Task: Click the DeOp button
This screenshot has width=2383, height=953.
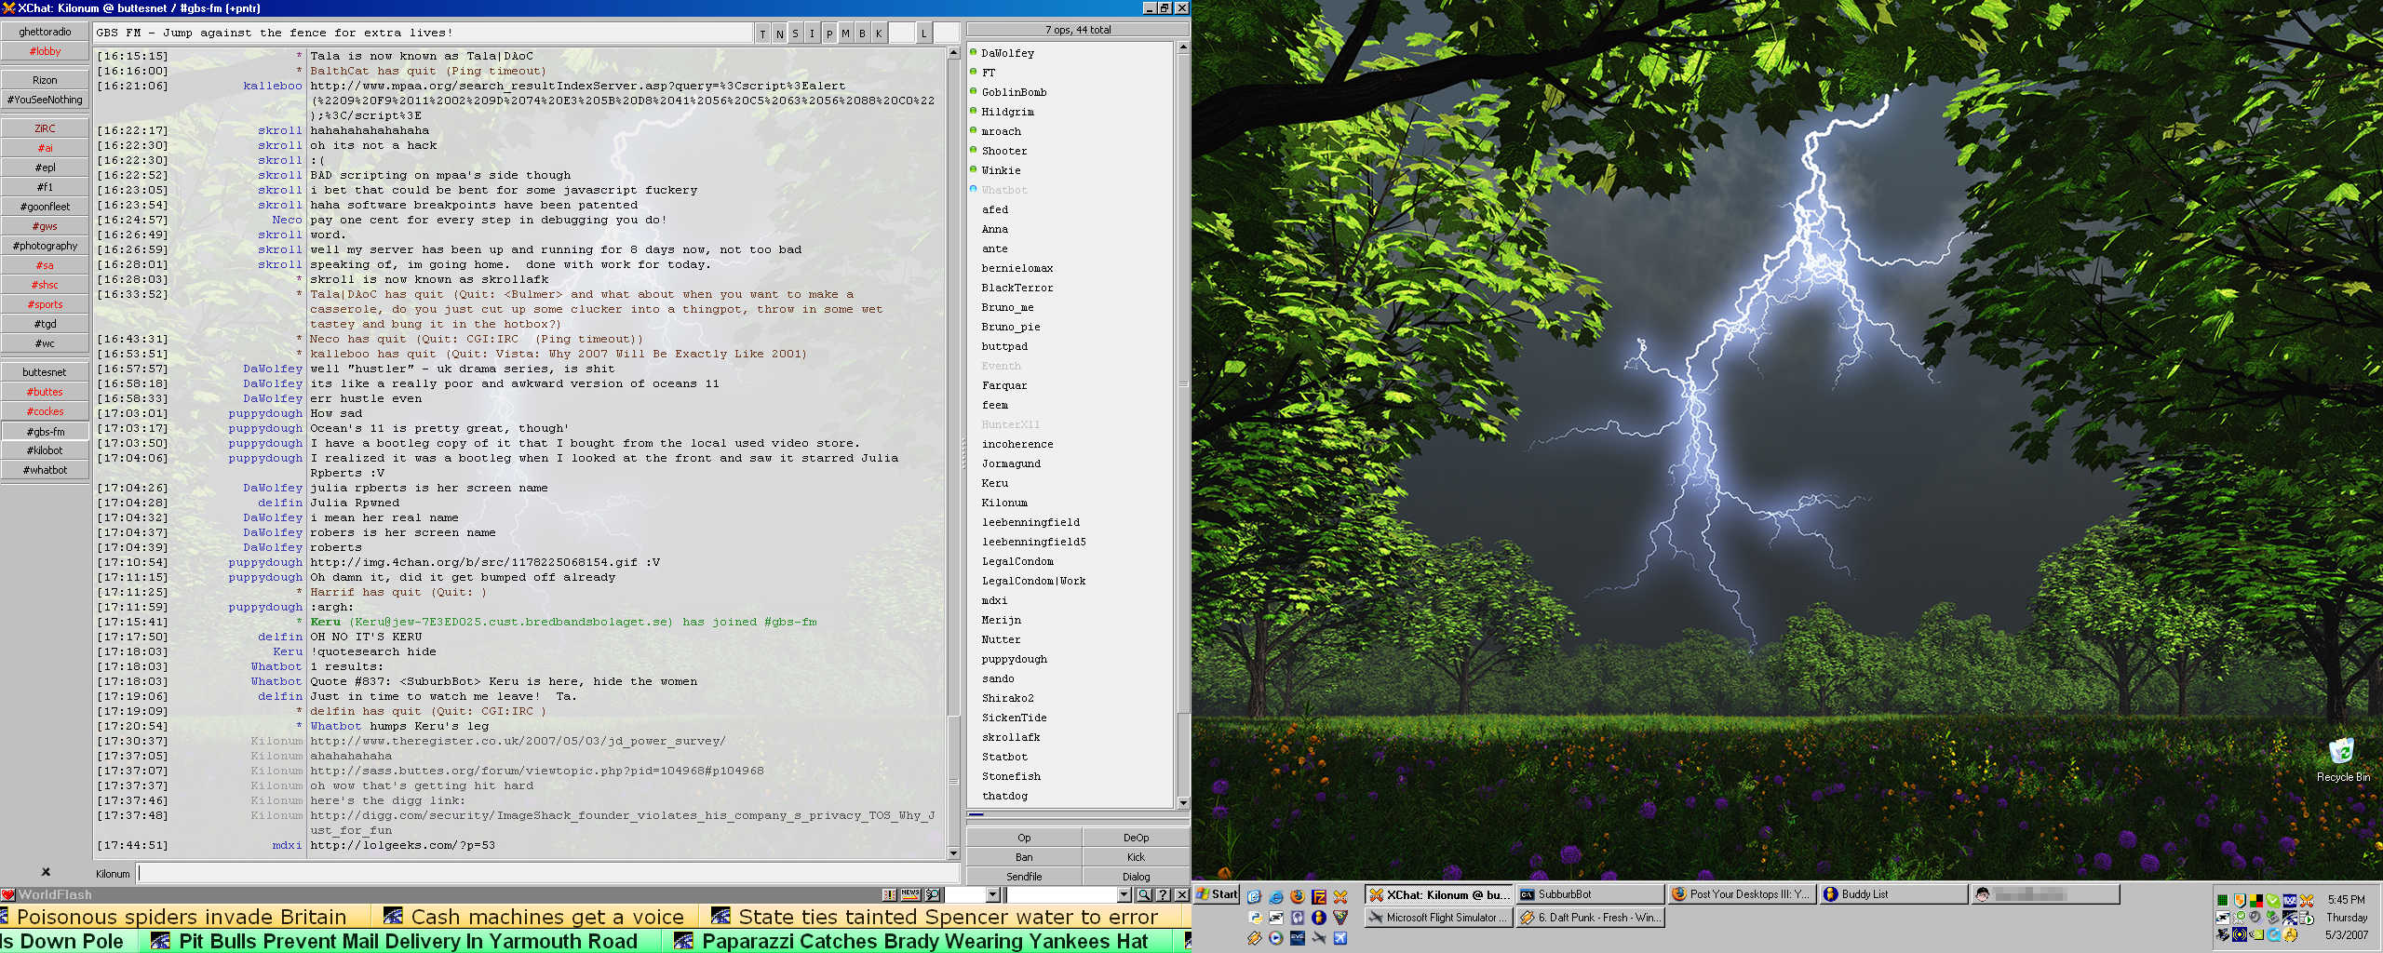Action: [x=1136, y=838]
